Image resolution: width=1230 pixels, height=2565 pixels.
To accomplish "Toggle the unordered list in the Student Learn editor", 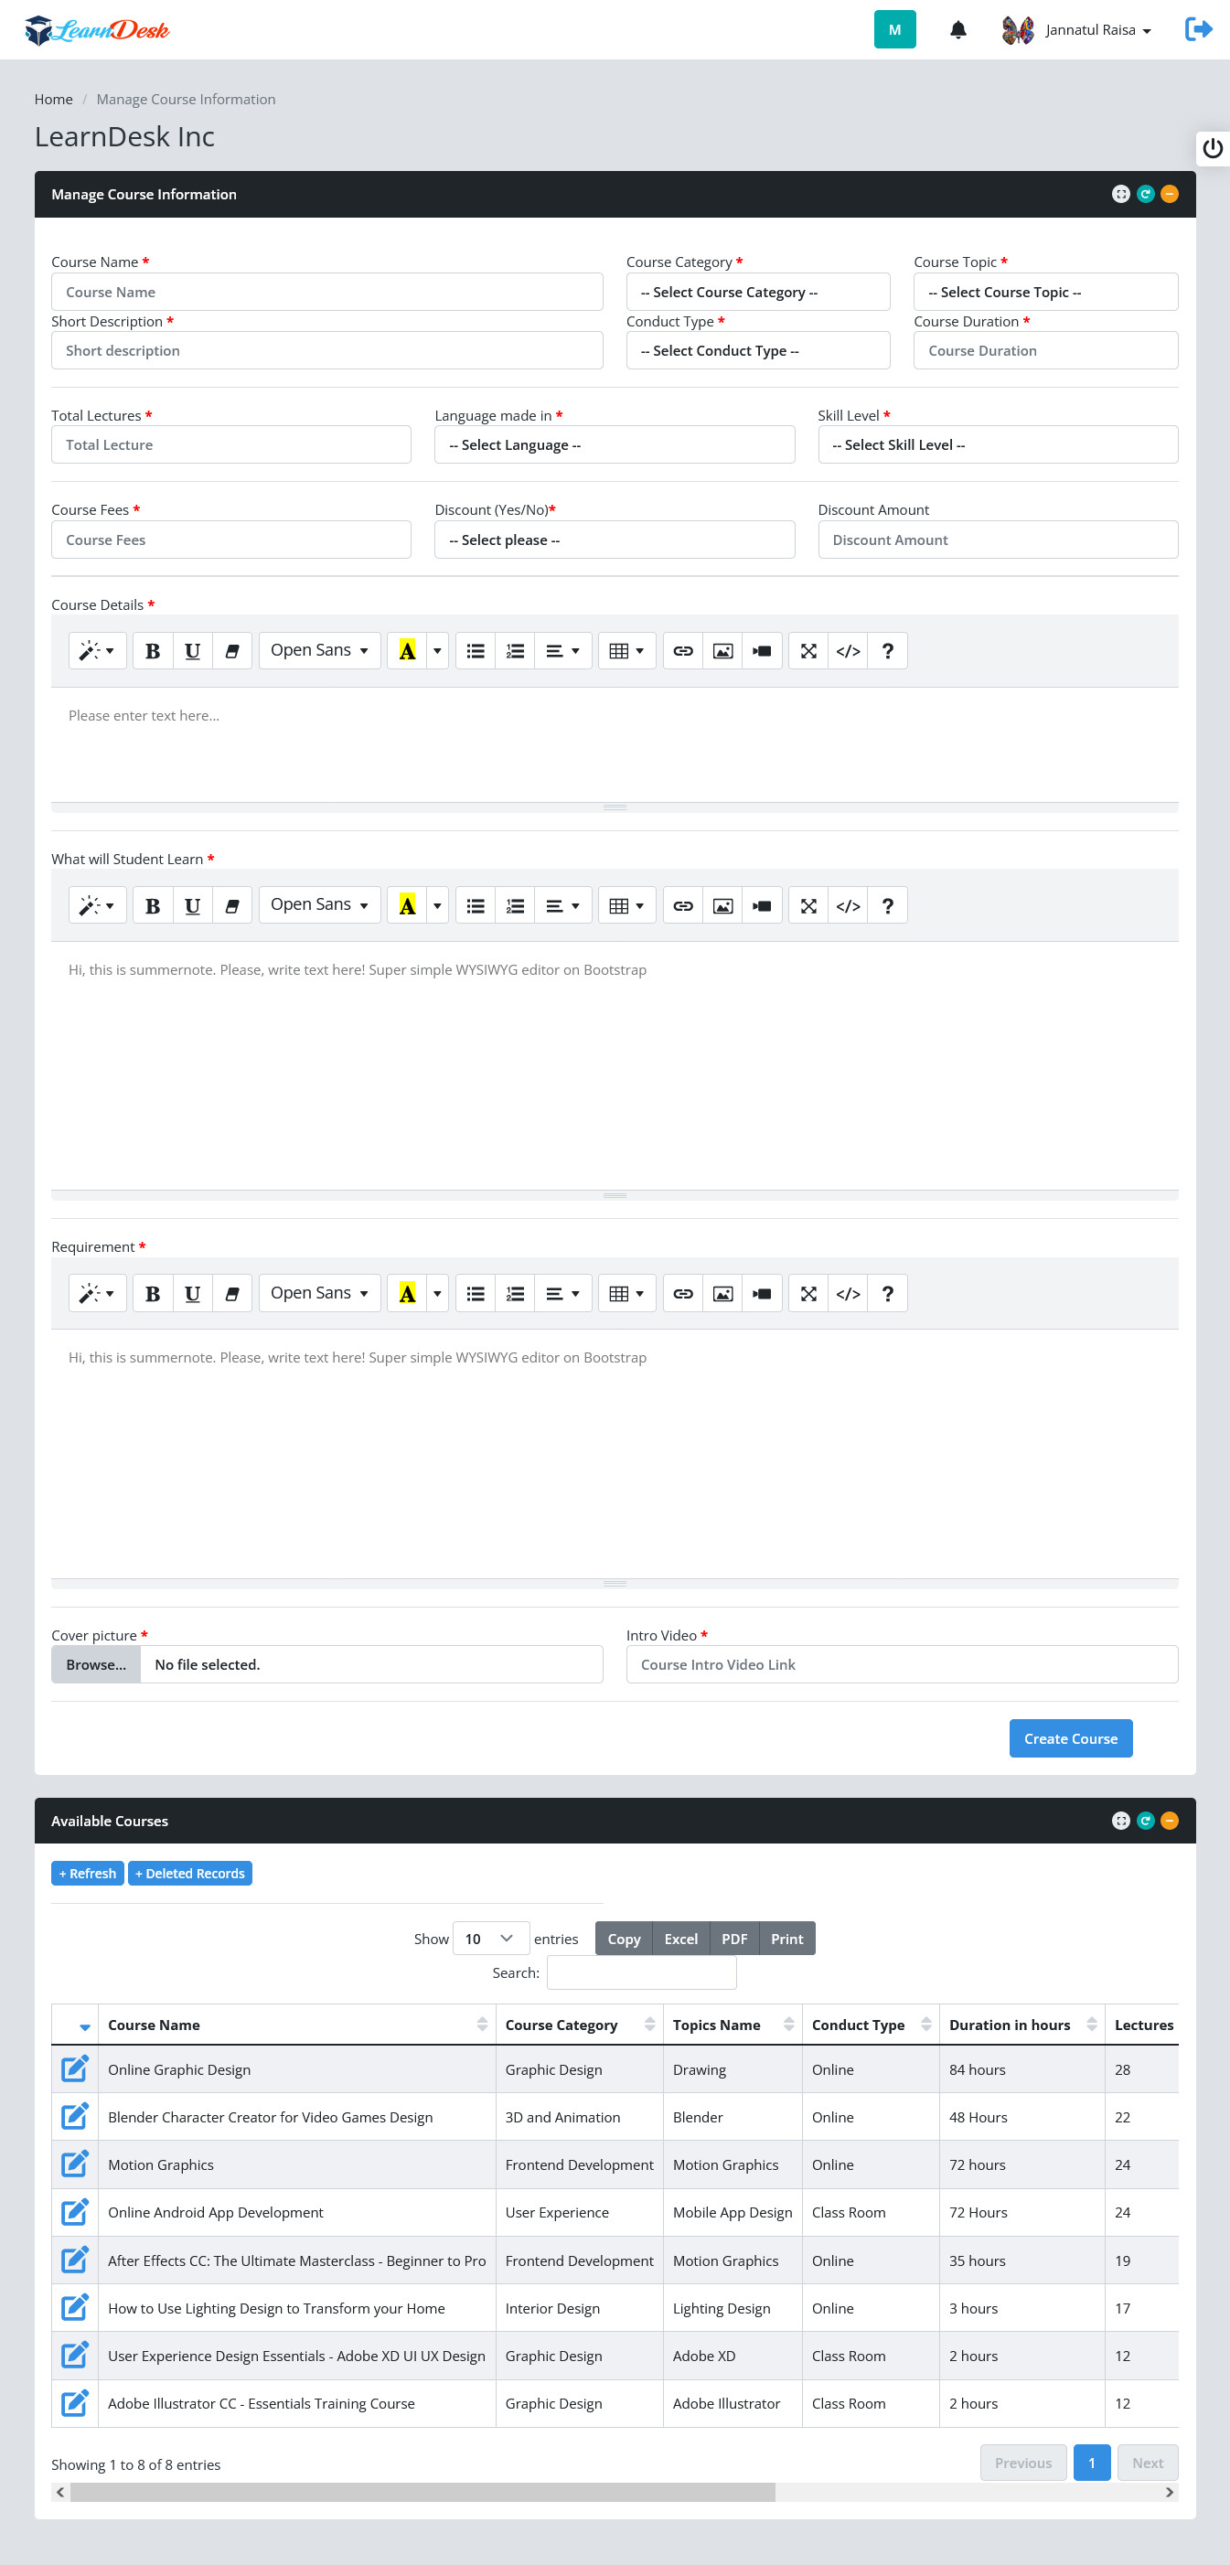I will point(476,906).
